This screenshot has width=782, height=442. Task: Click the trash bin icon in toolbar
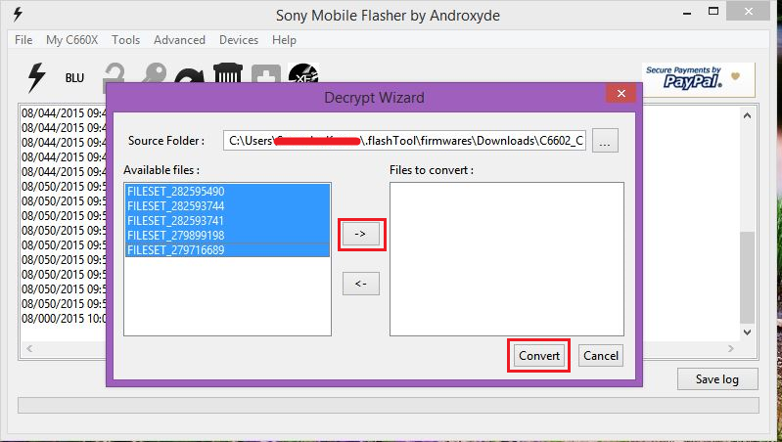tap(228, 73)
